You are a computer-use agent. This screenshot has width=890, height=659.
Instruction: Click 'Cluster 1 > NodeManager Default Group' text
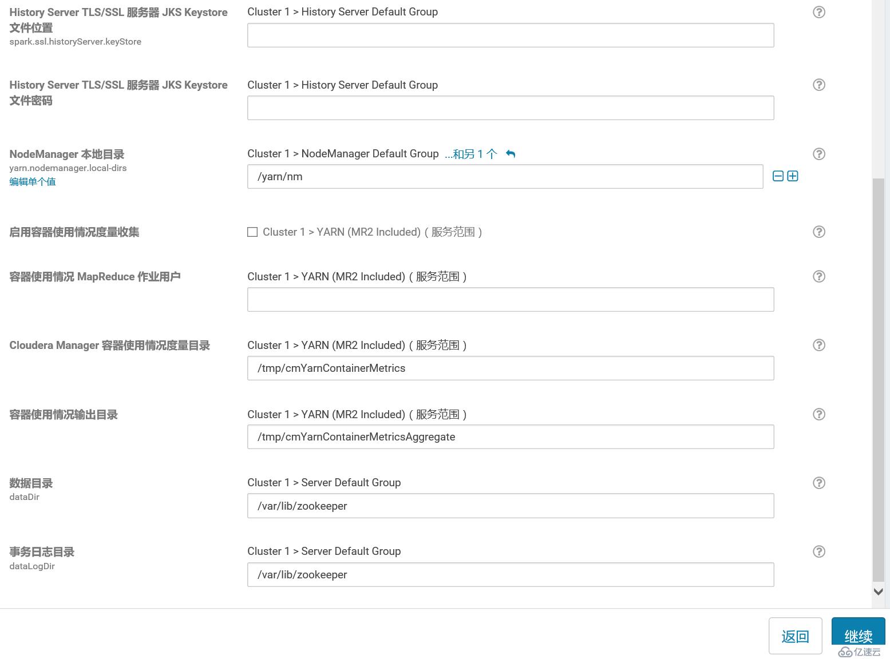[343, 154]
